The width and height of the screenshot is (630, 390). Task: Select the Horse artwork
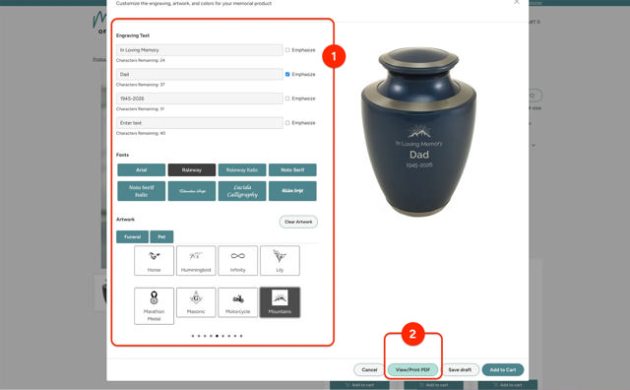point(154,261)
